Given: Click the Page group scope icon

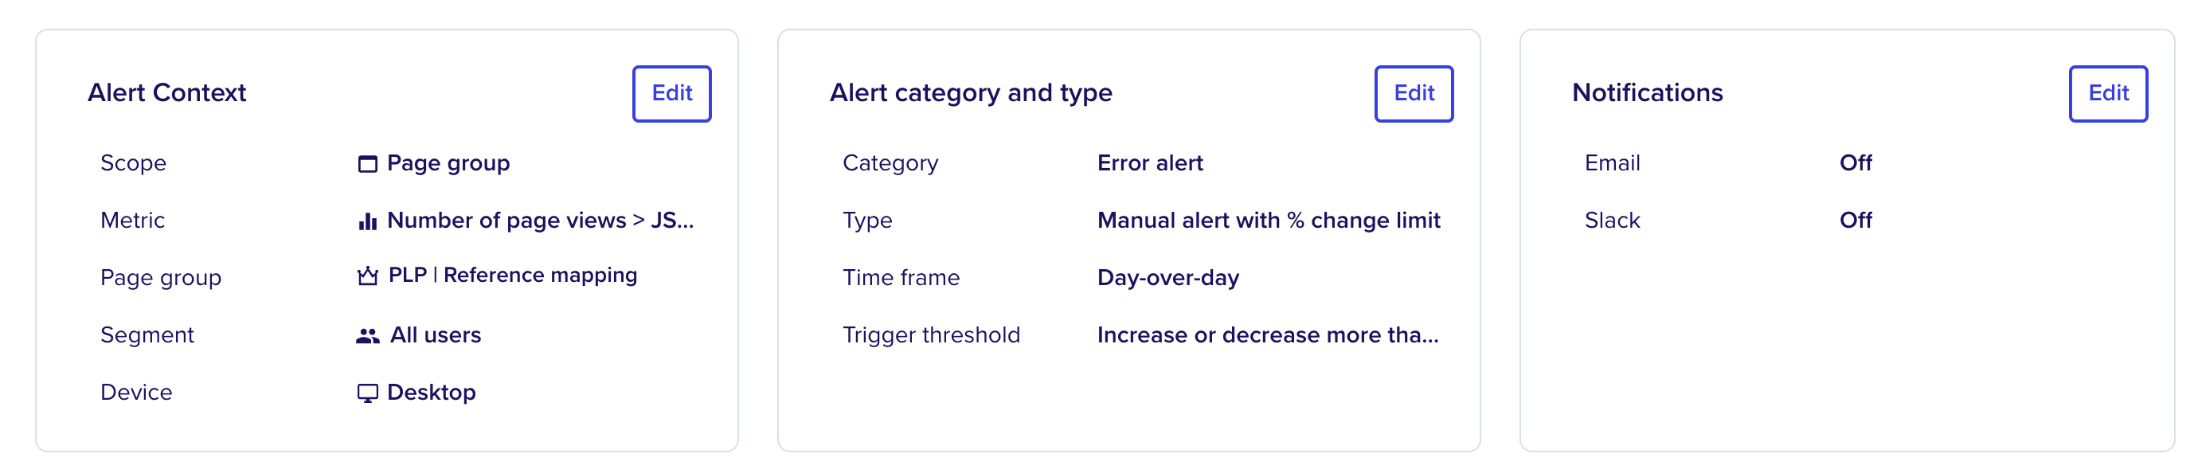Looking at the screenshot, I should [x=367, y=163].
